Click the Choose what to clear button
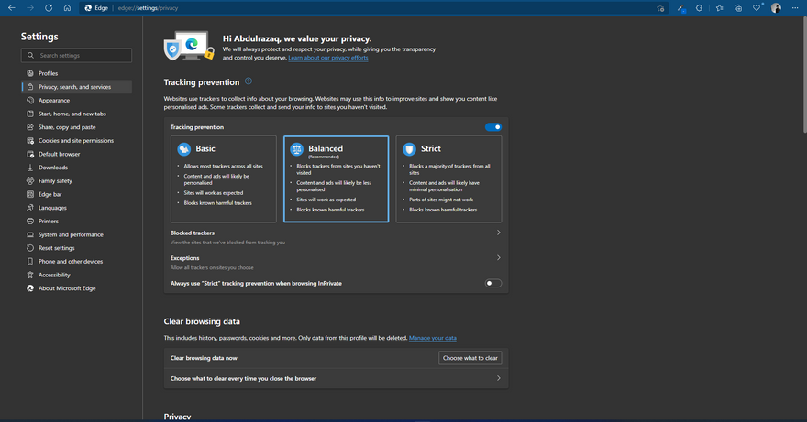The width and height of the screenshot is (807, 422). coord(470,358)
